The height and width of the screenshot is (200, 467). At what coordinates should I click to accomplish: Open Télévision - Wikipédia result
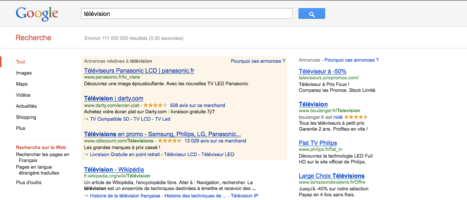click(x=114, y=169)
